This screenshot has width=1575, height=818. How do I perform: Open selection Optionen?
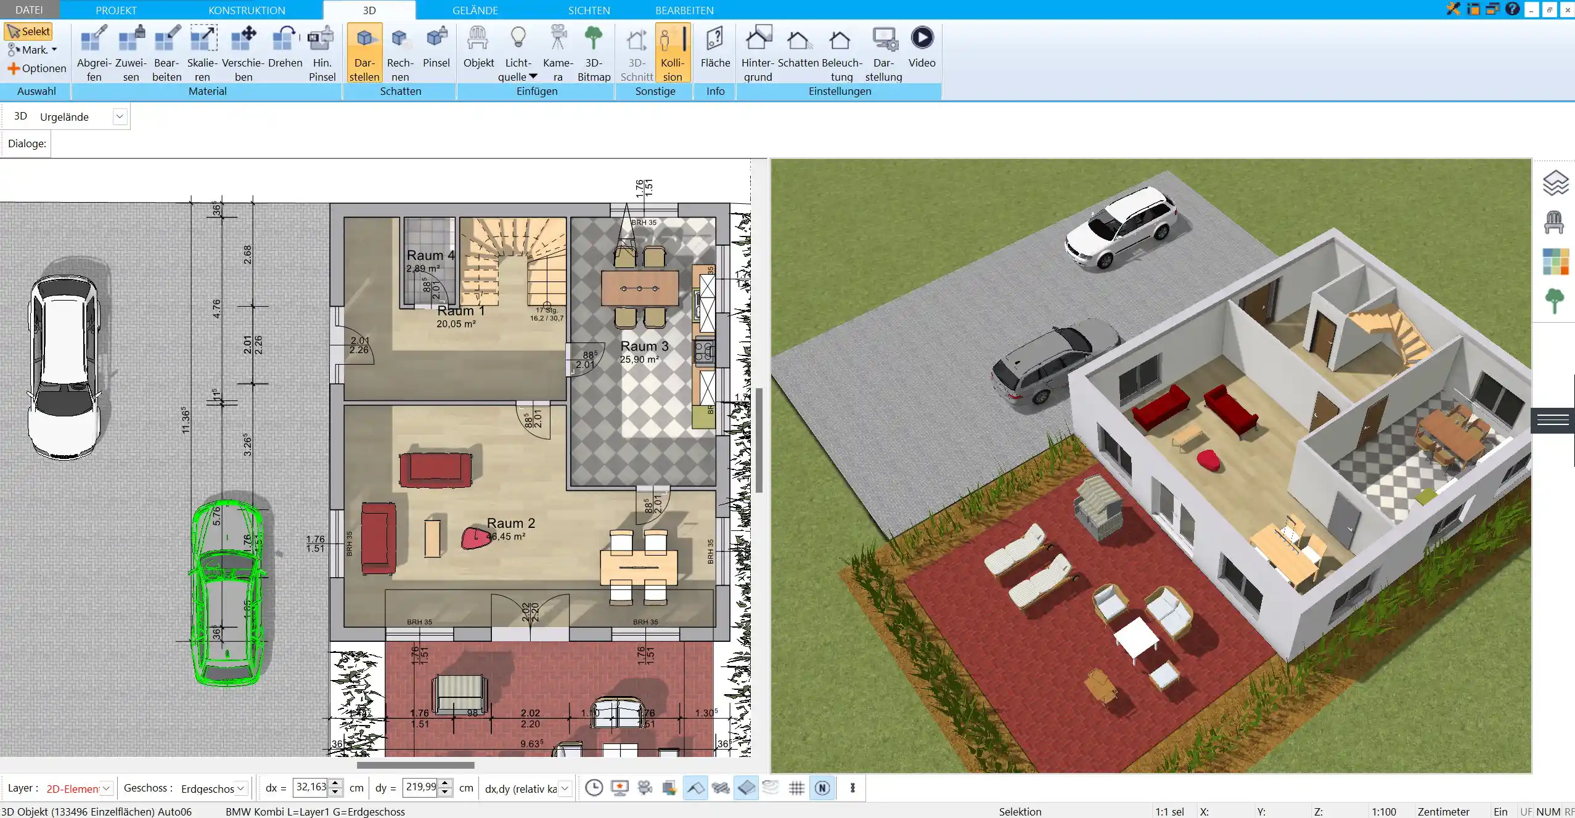[37, 68]
